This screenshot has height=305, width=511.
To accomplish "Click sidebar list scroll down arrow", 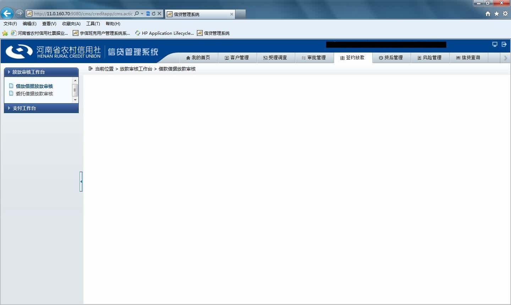I will (x=75, y=100).
